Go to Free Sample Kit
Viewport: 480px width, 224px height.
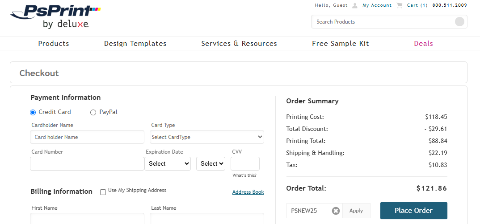[341, 44]
